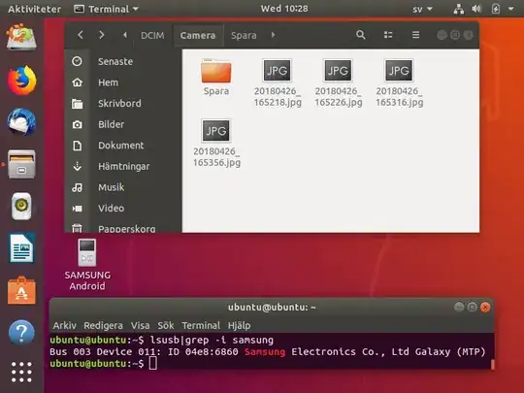Open Ubuntu Software from the dock
This screenshot has width=524, height=393.
[21, 290]
